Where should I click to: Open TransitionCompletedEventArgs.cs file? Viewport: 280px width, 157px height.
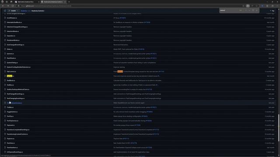click(18, 130)
